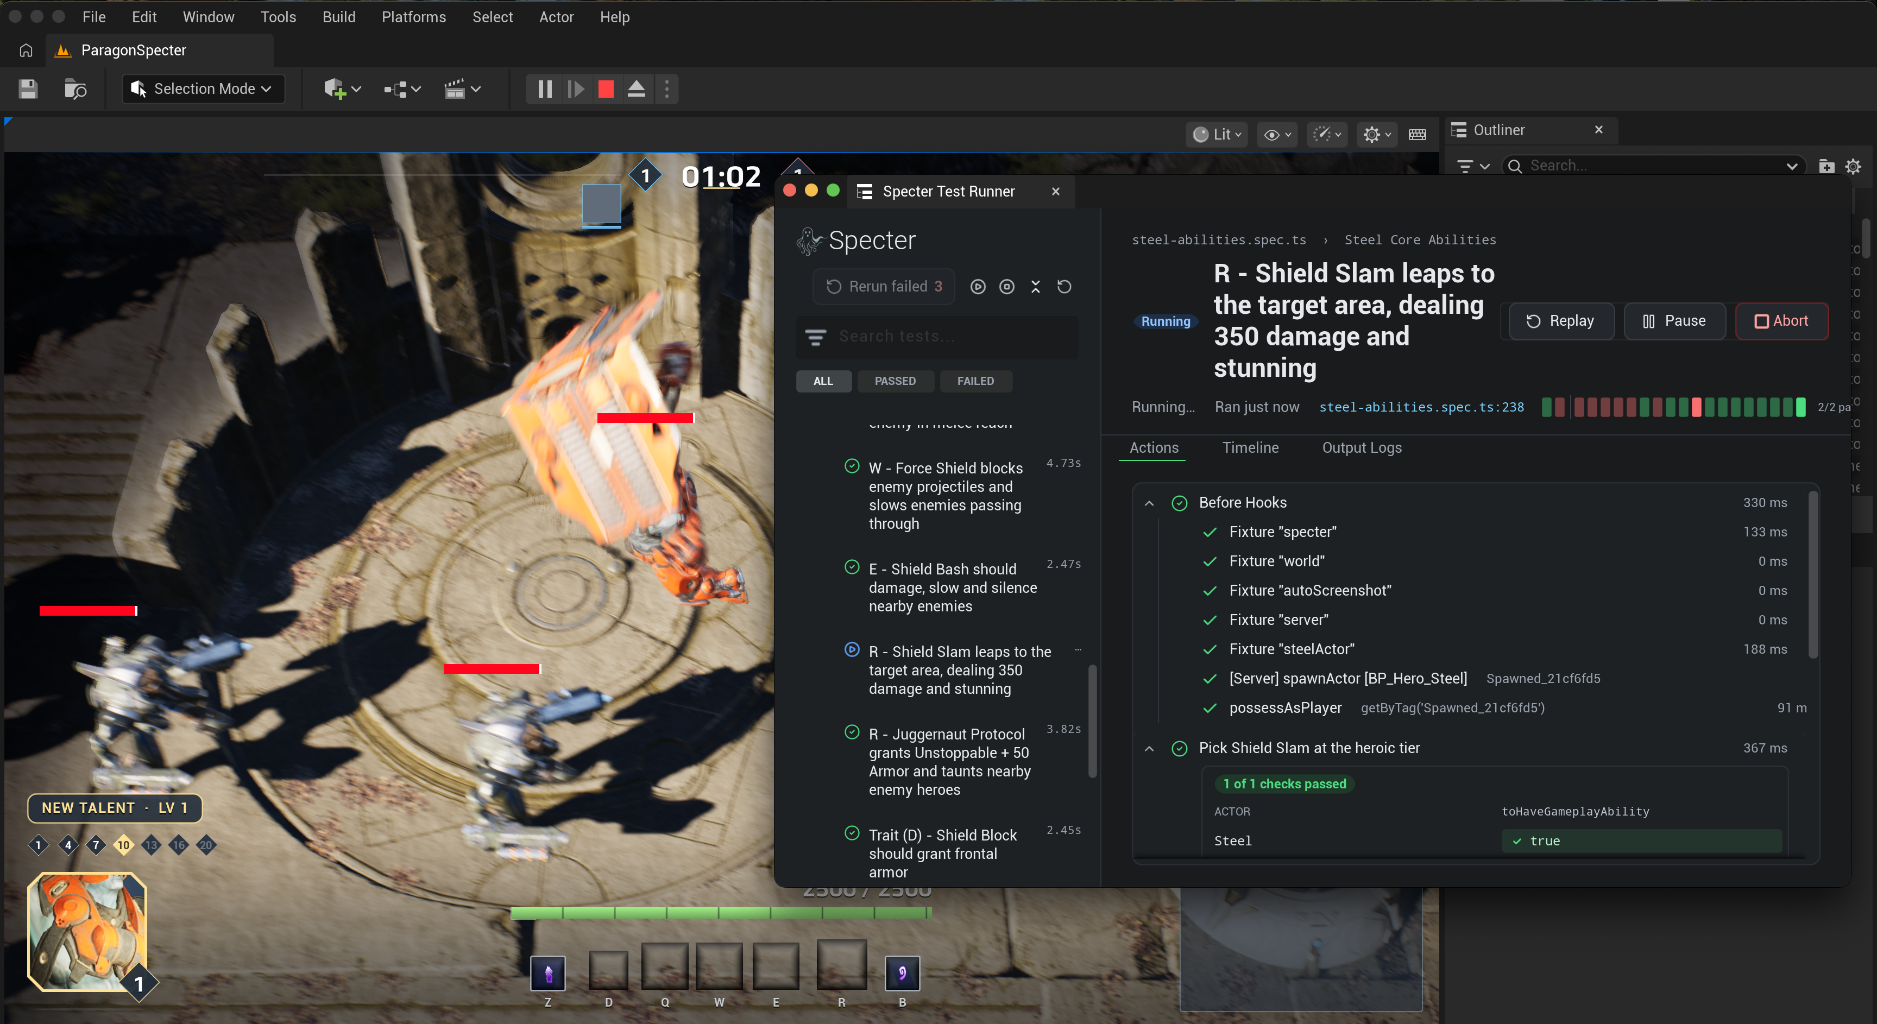
Task: Click the eject from player icon
Action: coord(636,89)
